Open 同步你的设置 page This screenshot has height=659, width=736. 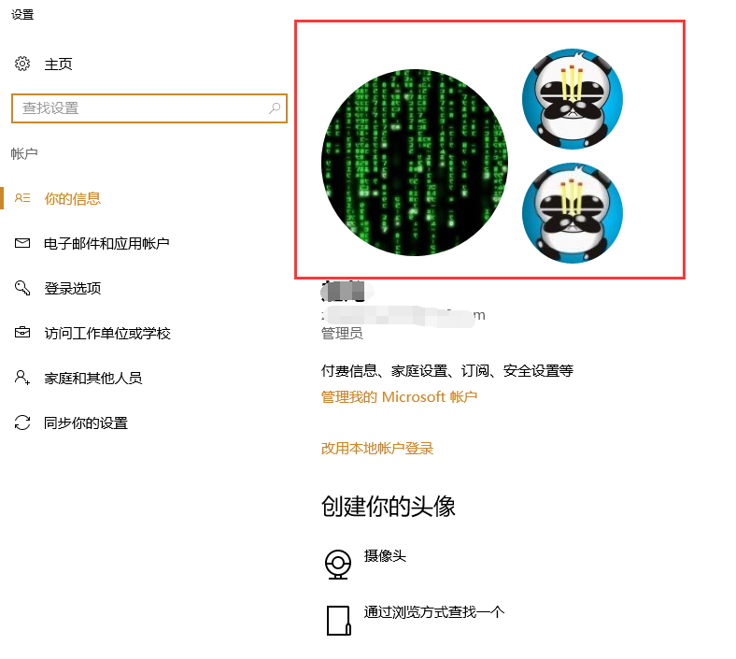(86, 423)
